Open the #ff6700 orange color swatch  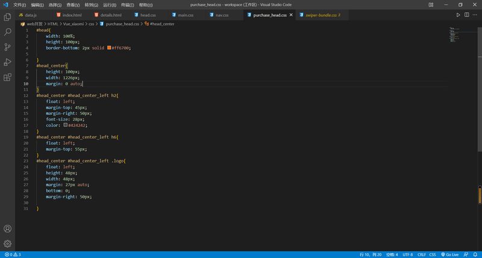tap(109, 48)
